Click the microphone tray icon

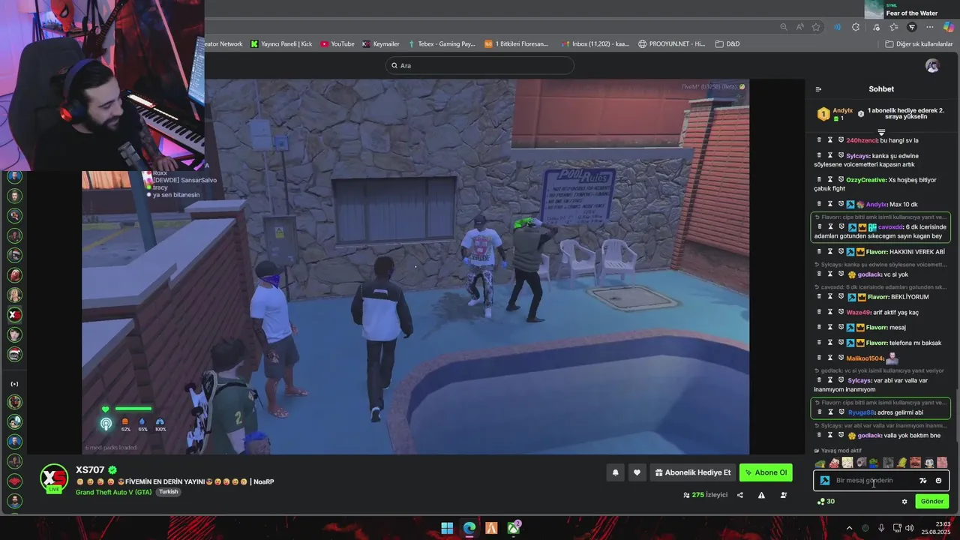click(881, 528)
